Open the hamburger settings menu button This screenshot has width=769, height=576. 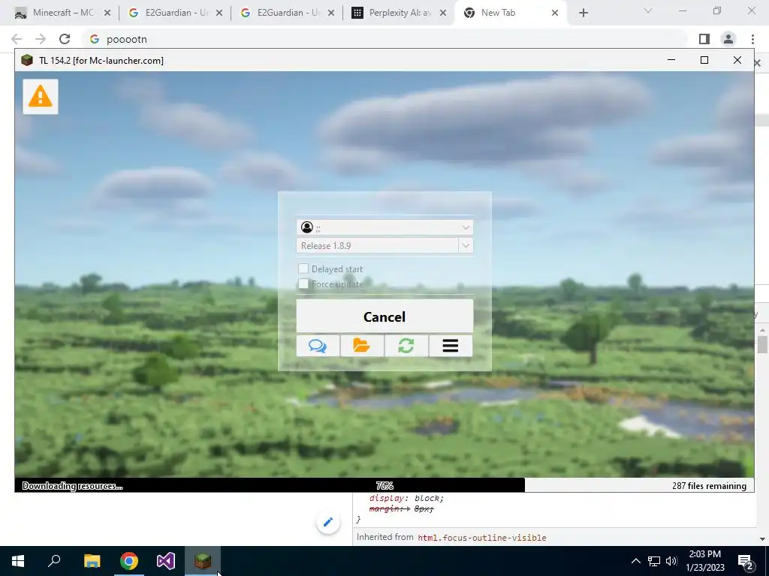pos(451,346)
